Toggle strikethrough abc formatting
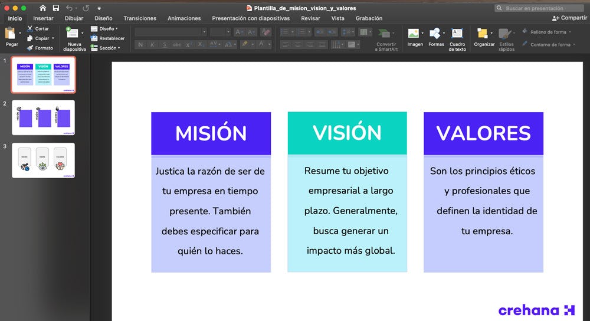 (176, 44)
